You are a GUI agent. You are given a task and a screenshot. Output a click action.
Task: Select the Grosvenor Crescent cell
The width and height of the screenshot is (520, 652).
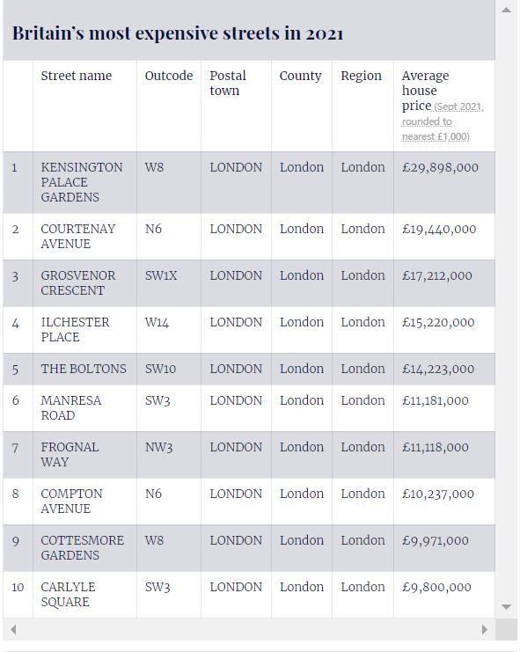click(x=84, y=283)
